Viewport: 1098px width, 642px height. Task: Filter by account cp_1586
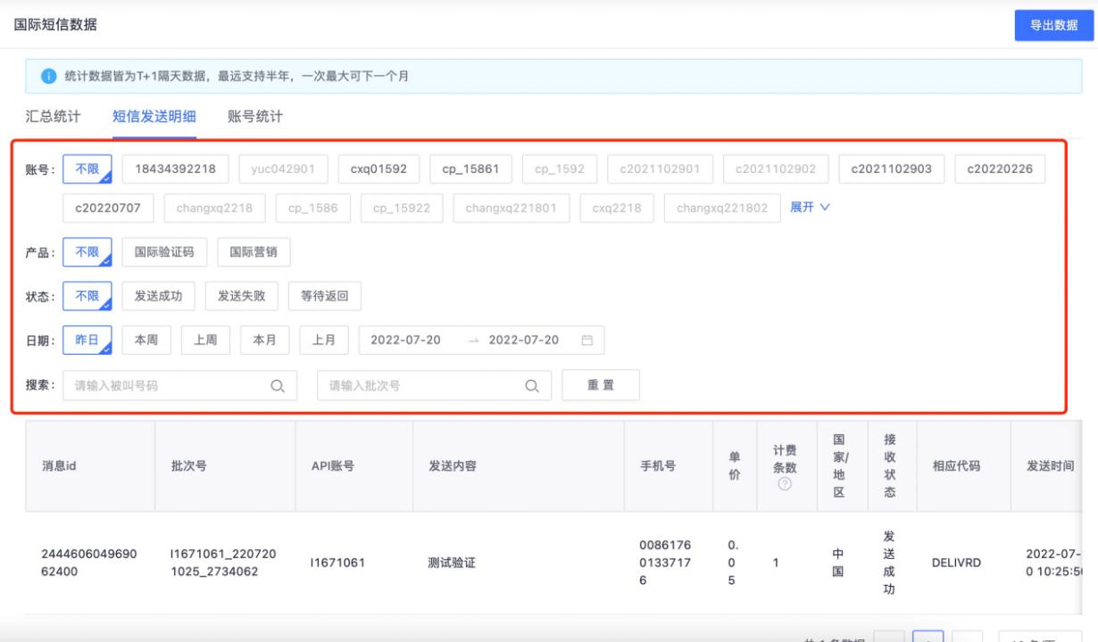pos(312,208)
